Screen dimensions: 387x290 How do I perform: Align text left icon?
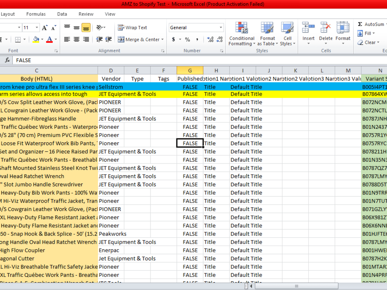point(67,39)
